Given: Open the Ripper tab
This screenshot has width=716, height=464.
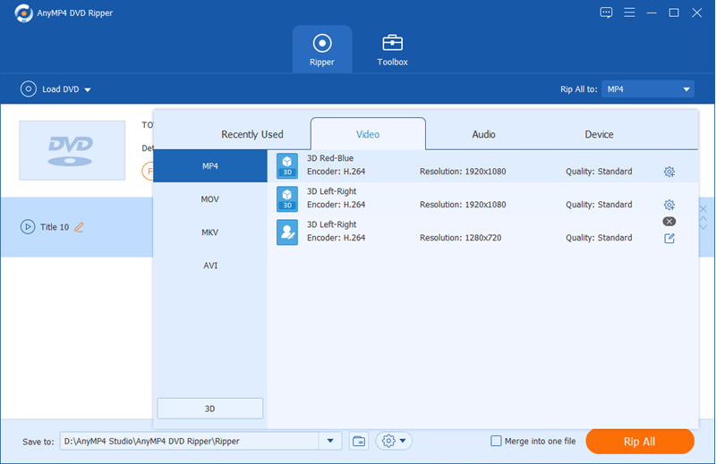Looking at the screenshot, I should click(x=322, y=49).
